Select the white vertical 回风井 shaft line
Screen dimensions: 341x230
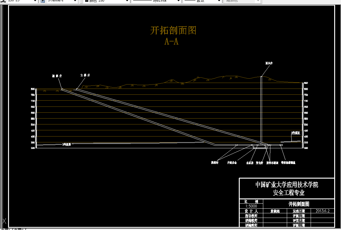261,110
